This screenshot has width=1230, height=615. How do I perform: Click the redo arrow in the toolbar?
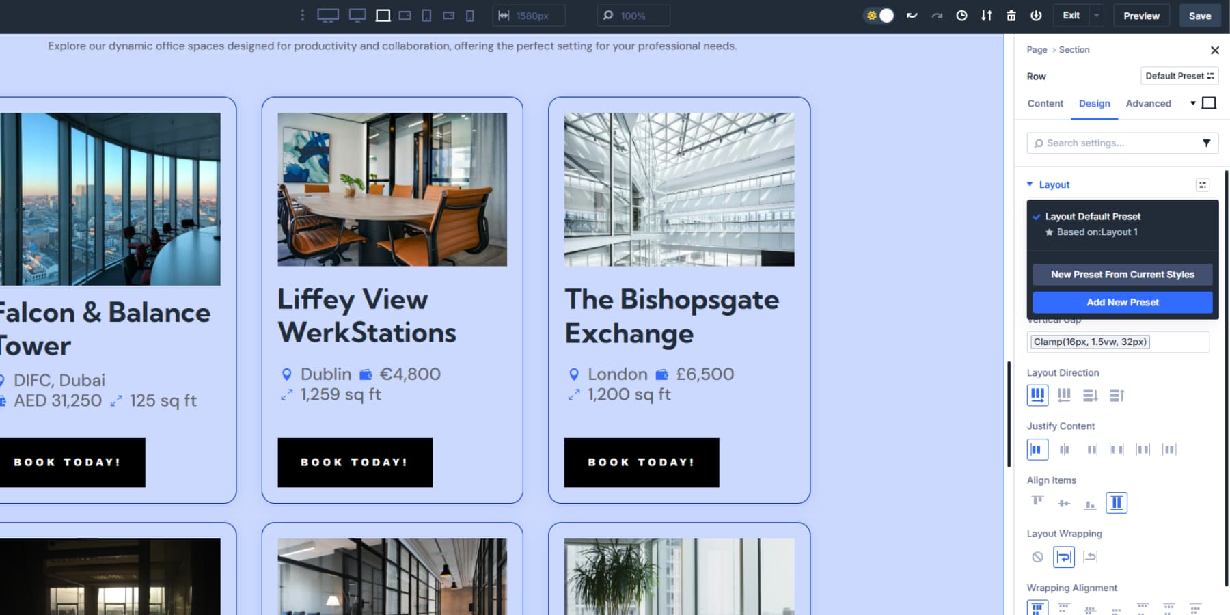point(937,15)
